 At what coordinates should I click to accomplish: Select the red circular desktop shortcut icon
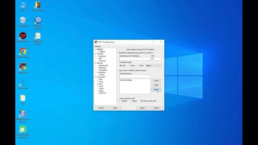click(23, 36)
